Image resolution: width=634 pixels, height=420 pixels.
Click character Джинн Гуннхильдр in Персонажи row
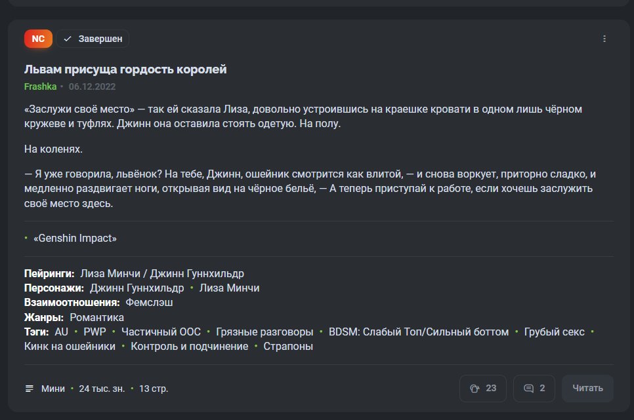pos(137,288)
